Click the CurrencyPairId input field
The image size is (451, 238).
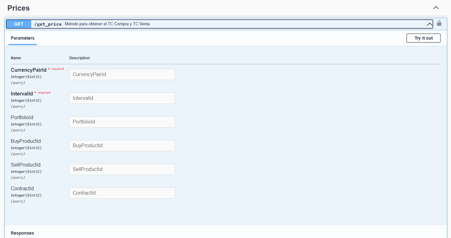[122, 75]
